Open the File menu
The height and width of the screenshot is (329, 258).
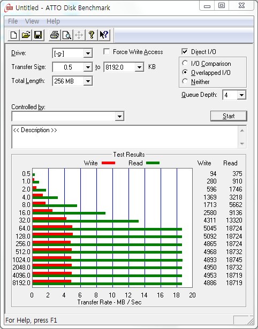(13, 21)
